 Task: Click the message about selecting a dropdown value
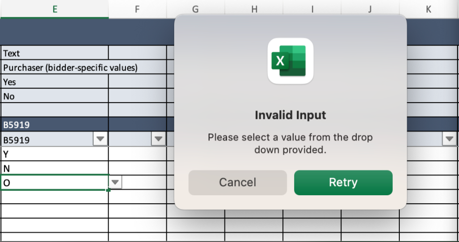click(290, 143)
